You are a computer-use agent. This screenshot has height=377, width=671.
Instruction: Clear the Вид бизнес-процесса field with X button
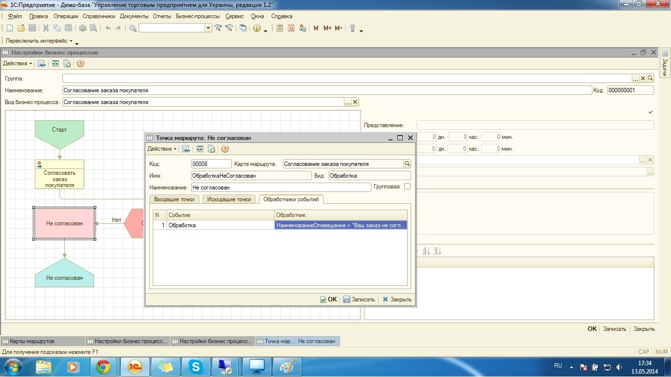[x=355, y=102]
